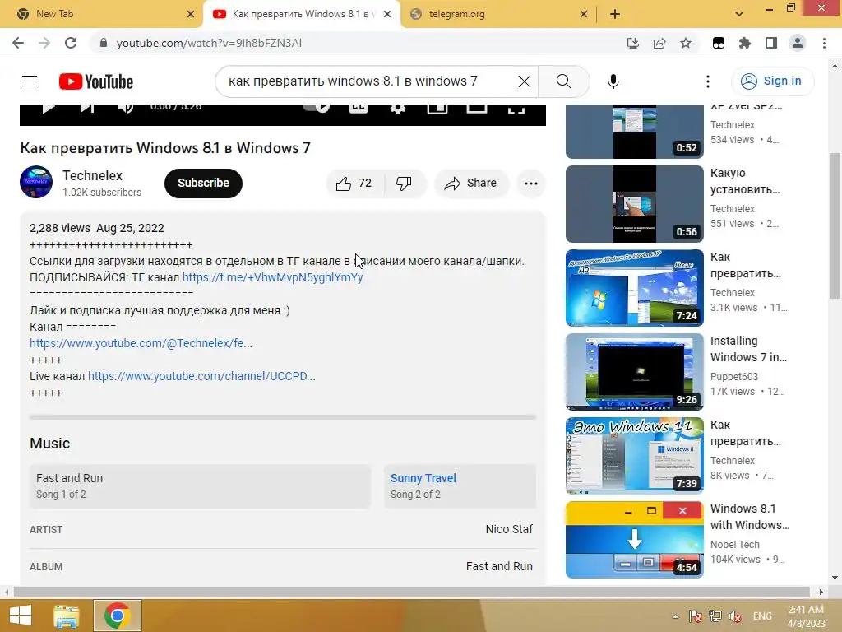The width and height of the screenshot is (842, 632).
Task: Close the New Tab tab
Action: pos(191,14)
